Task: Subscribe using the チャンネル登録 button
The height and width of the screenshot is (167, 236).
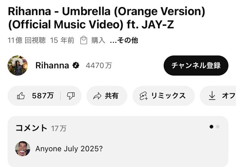Action: [196, 66]
